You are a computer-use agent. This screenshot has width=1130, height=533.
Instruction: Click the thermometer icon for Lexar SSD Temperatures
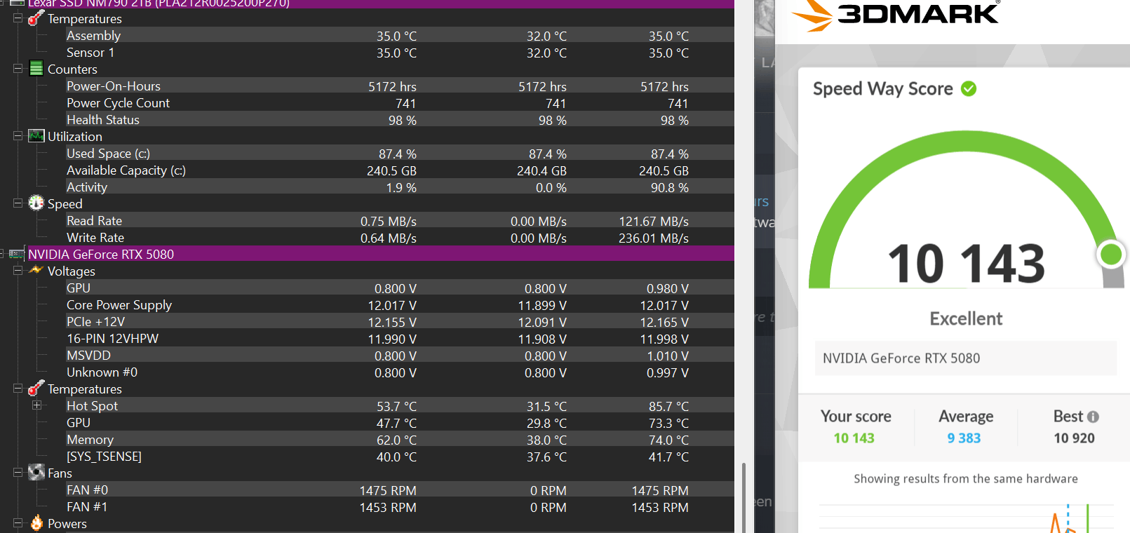tap(36, 18)
